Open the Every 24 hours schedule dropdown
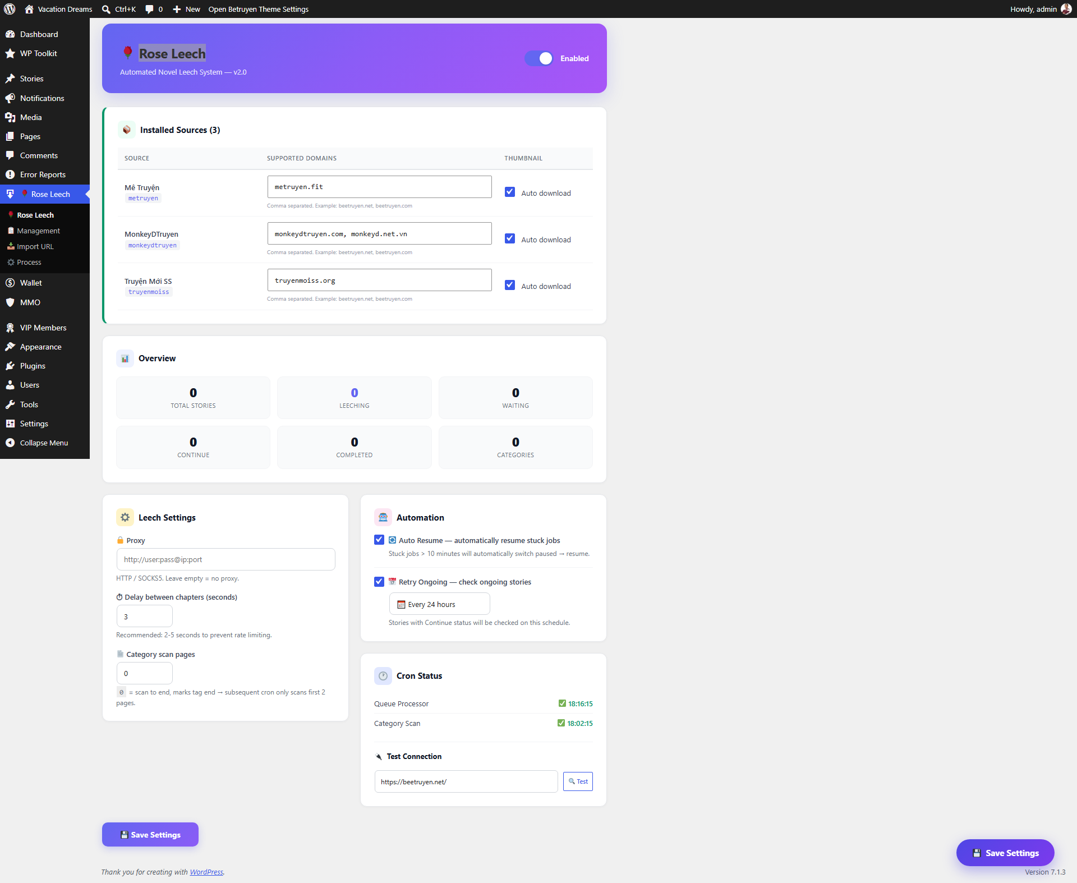Screen dimensions: 1077x883 tap(440, 604)
